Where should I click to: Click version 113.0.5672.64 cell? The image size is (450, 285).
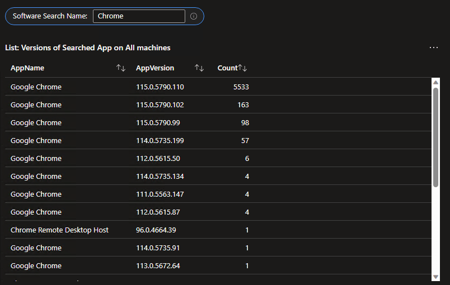coord(158,266)
